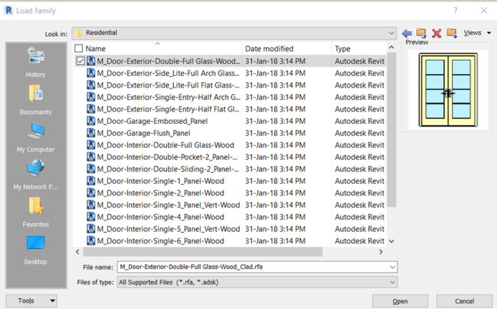Click into the File name text field

253,267
